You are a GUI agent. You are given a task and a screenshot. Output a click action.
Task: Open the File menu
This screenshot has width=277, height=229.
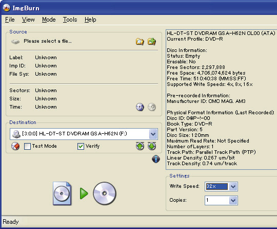(x=10, y=20)
